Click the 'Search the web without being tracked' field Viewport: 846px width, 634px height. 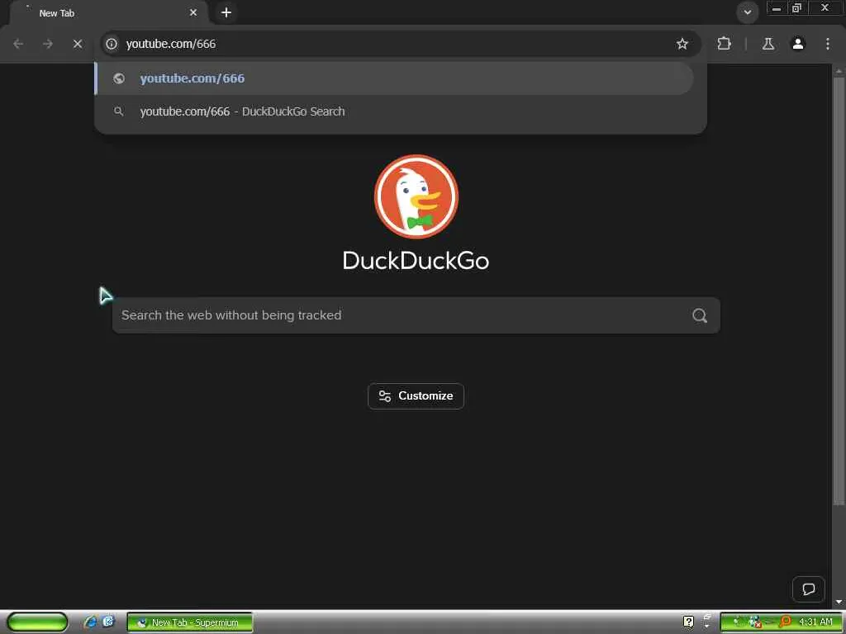tap(416, 315)
